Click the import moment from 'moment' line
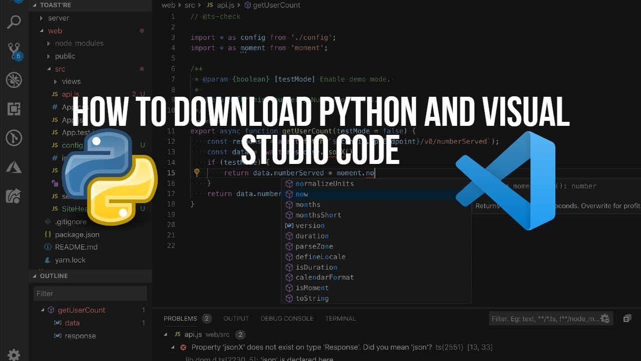This screenshot has width=641, height=361. [x=259, y=48]
